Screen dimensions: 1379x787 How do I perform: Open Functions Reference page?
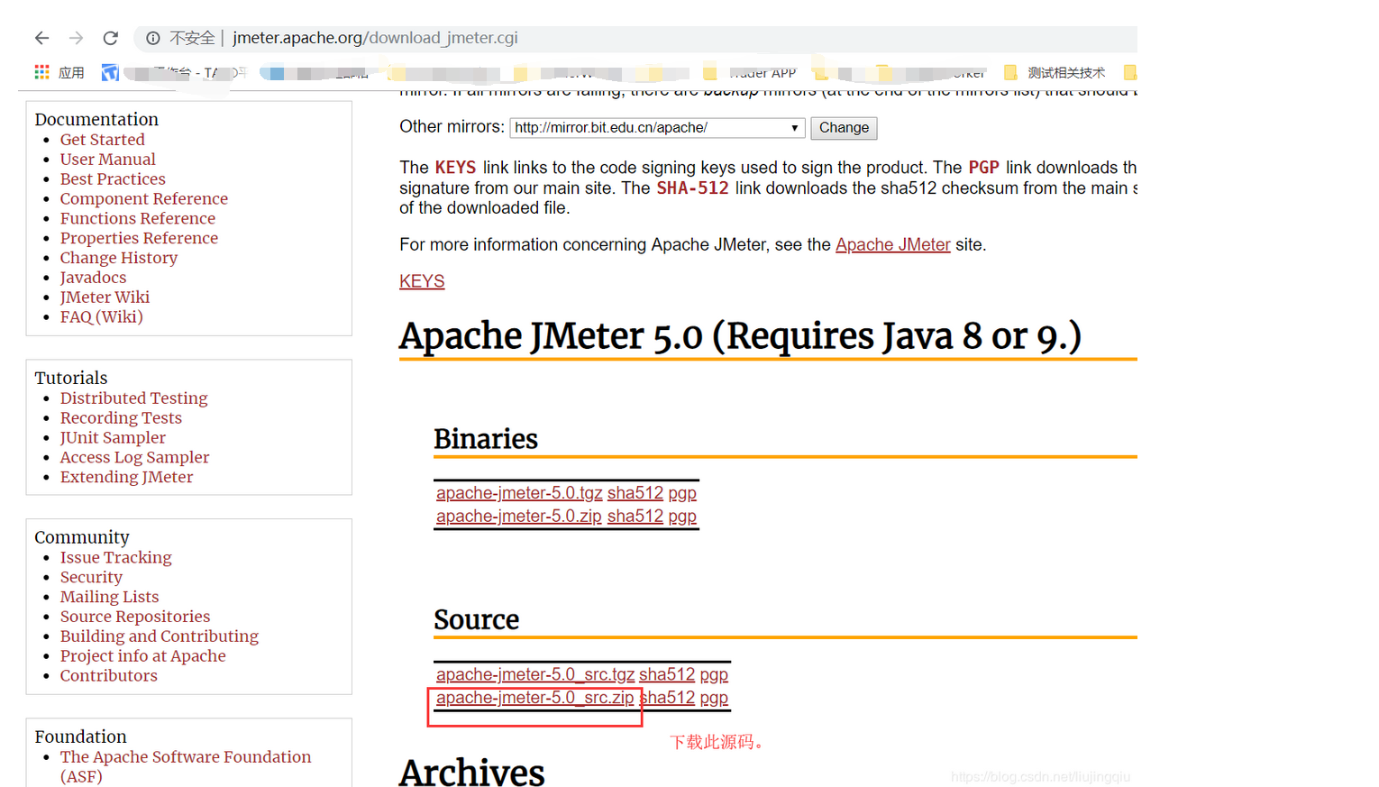pos(137,219)
